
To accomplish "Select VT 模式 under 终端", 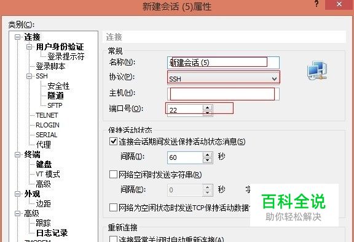I will pyautogui.click(x=48, y=174).
